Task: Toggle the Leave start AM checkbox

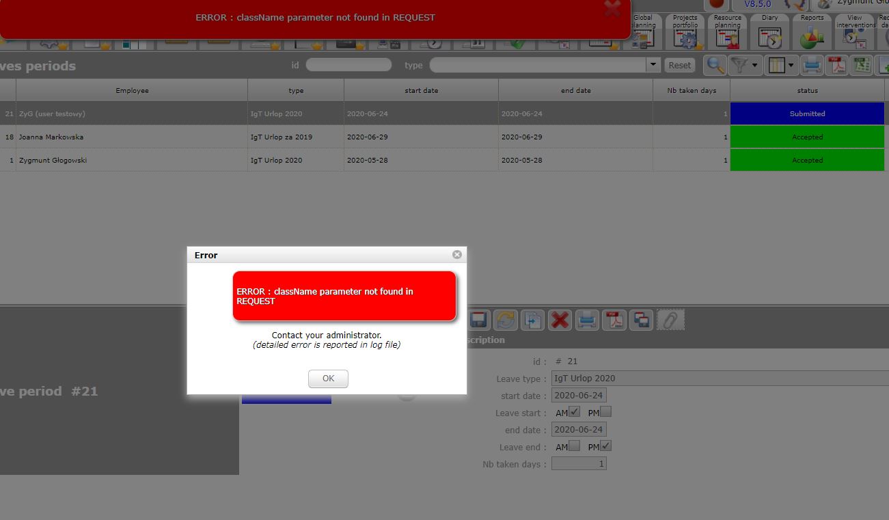Action: click(575, 412)
